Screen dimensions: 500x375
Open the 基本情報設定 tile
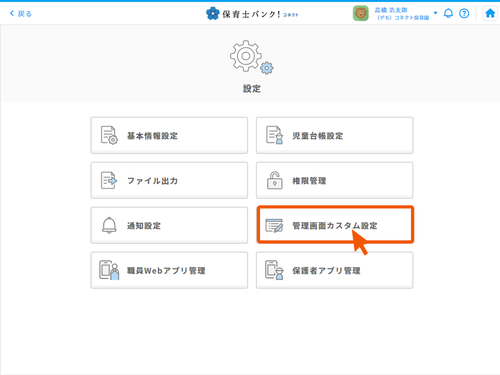tap(169, 136)
